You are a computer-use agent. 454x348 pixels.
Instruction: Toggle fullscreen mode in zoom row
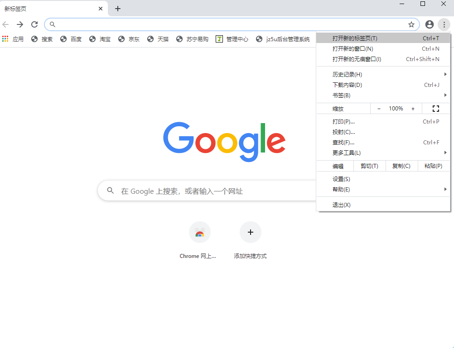coord(436,109)
